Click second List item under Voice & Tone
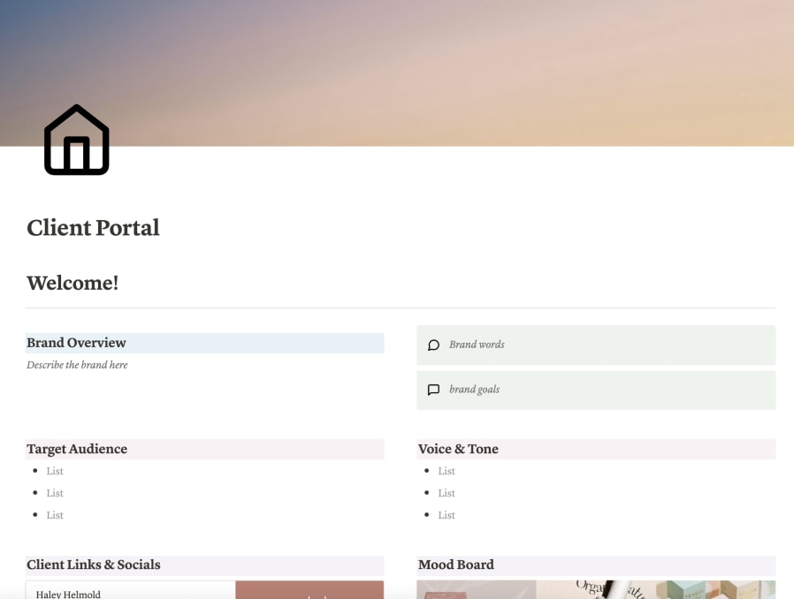Image resolution: width=794 pixels, height=599 pixels. [x=447, y=493]
